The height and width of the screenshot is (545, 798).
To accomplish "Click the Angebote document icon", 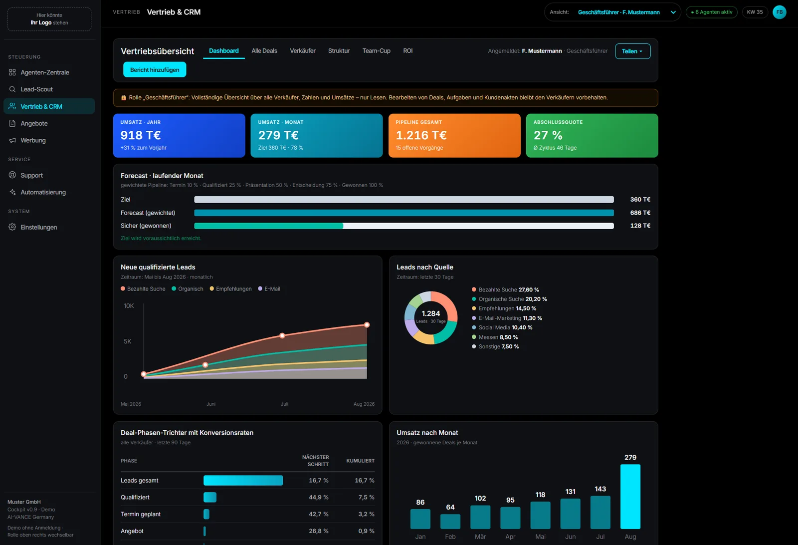I will point(12,123).
